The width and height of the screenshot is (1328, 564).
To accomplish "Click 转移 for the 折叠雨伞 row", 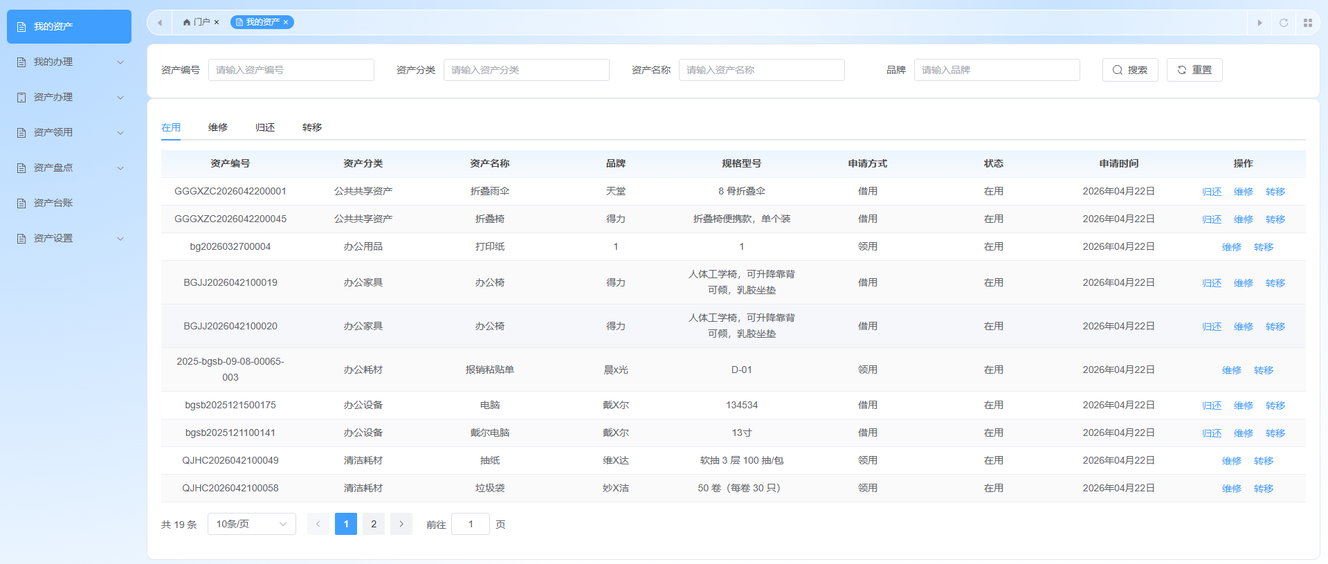I will pyautogui.click(x=1275, y=192).
